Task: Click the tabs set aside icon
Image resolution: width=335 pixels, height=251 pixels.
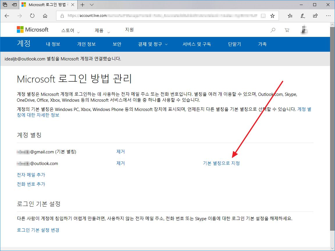Action: click(x=5, y=4)
